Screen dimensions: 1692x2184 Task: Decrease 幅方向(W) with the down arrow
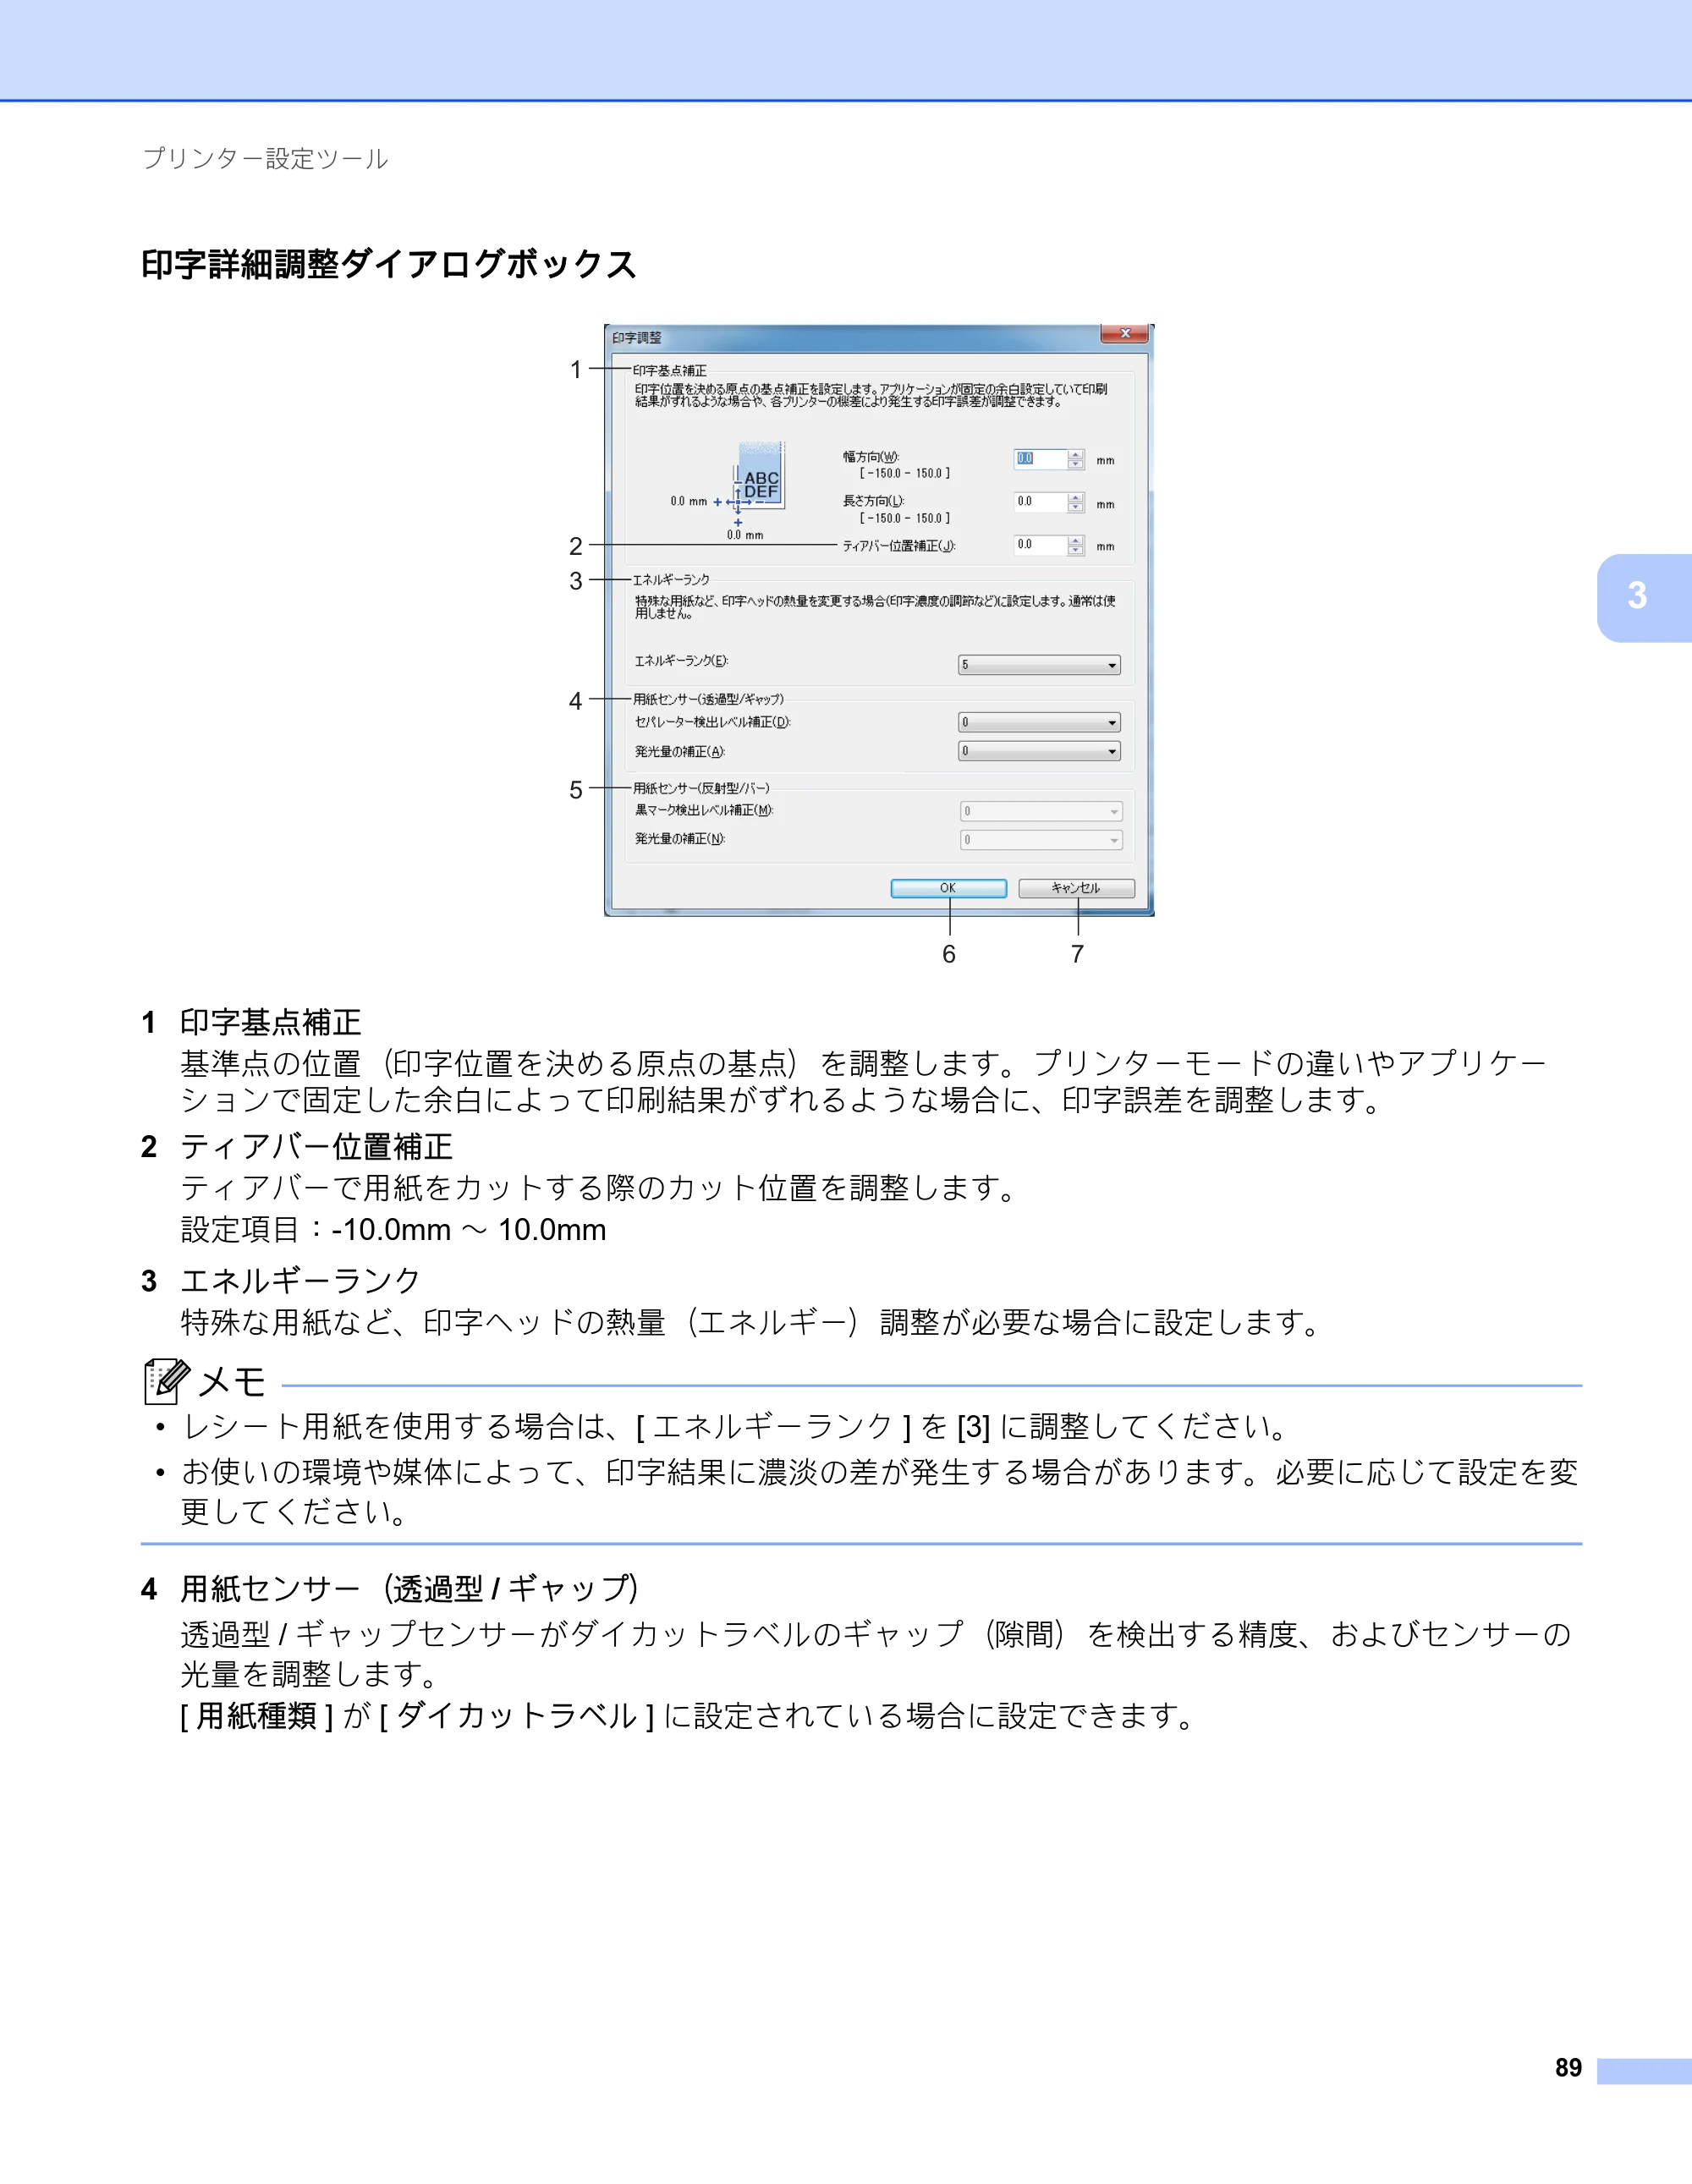click(1076, 465)
